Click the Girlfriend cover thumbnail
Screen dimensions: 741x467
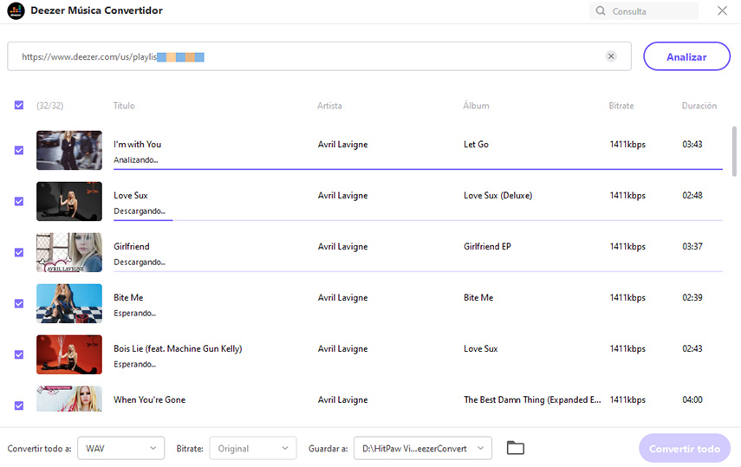coord(69,252)
